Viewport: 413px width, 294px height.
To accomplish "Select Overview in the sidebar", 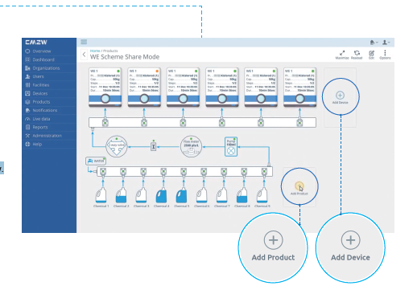I will 38,51.
